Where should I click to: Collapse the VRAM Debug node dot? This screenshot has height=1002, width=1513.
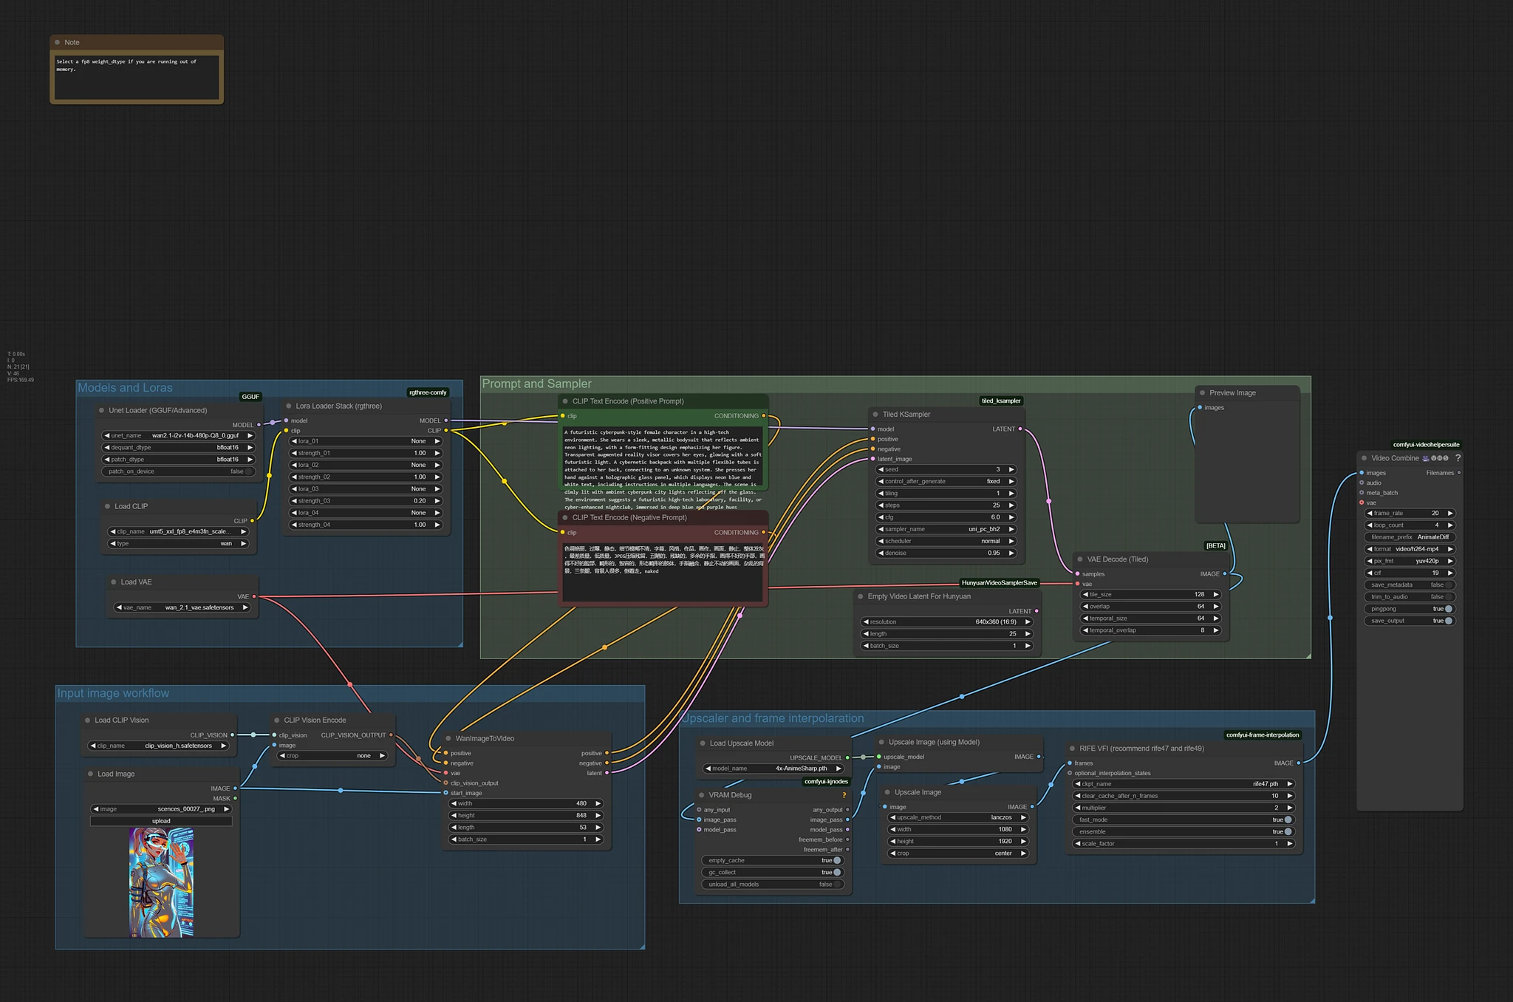click(x=702, y=796)
